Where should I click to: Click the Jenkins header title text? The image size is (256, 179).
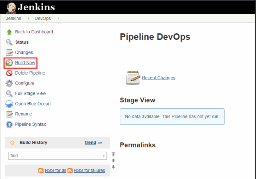pos(36,7)
